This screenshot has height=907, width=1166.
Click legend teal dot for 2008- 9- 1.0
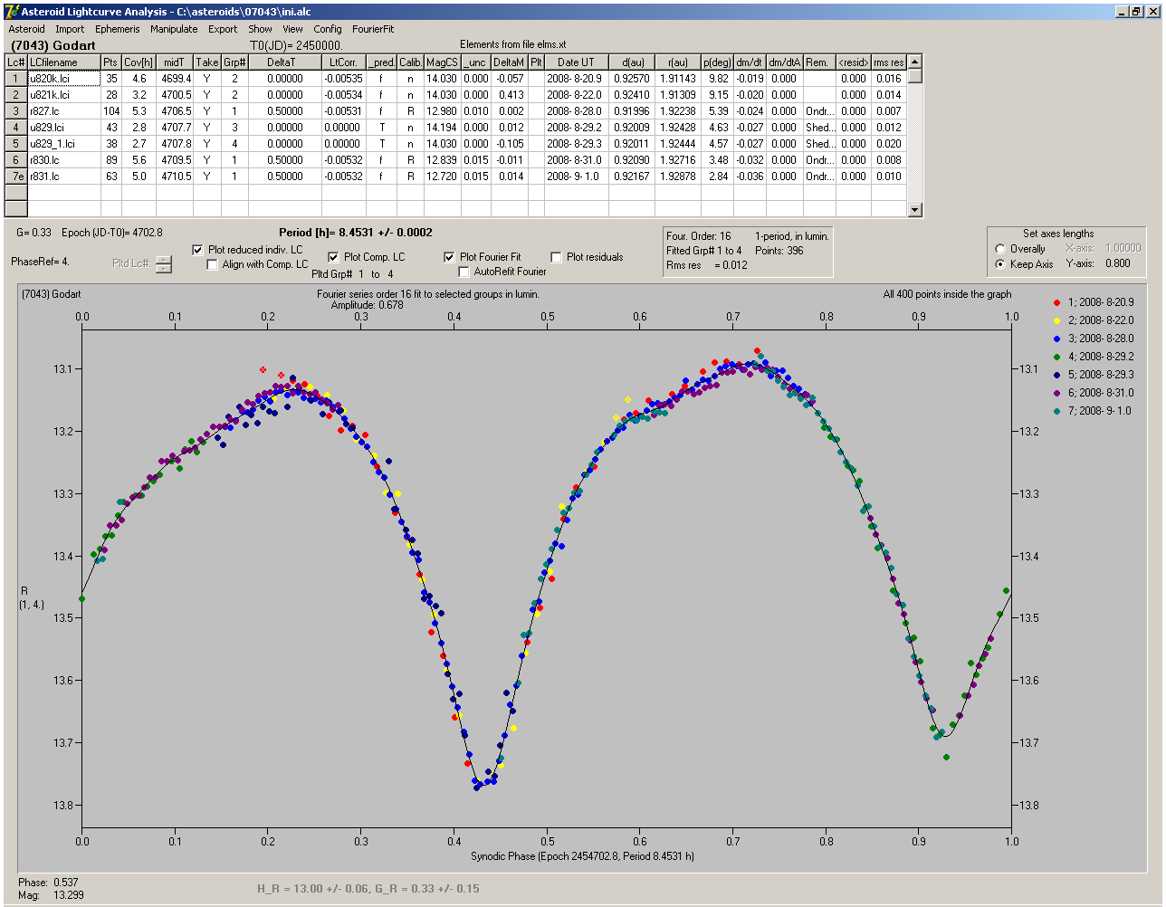pos(1057,411)
